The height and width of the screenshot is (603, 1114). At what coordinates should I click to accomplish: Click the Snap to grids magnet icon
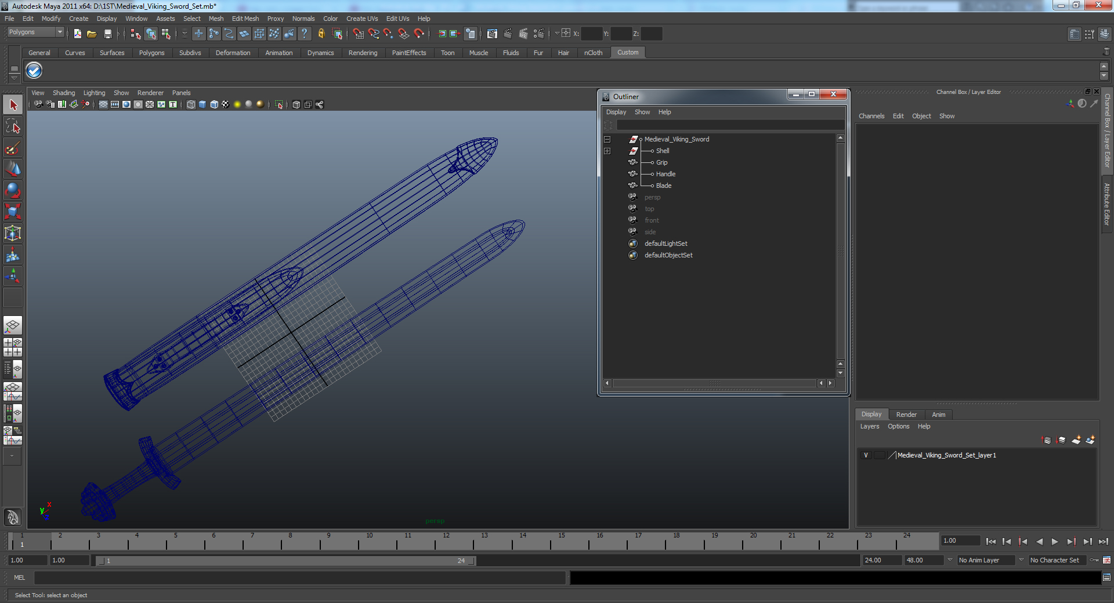coord(359,34)
